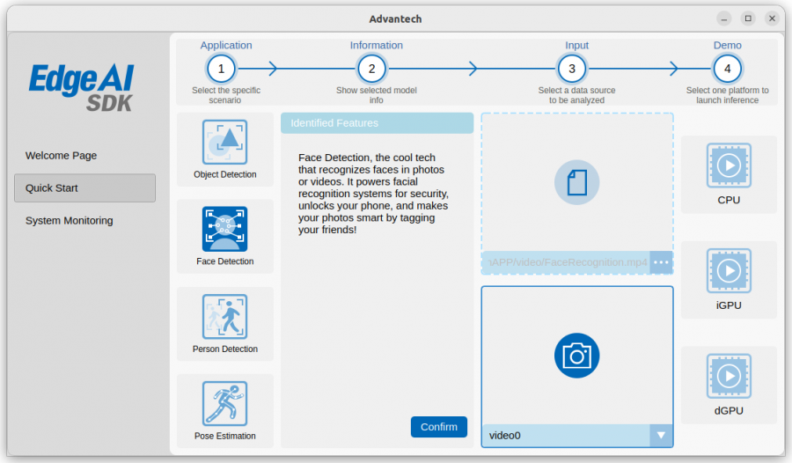Pick the Person Detection icon
The width and height of the screenshot is (792, 463).
point(224,316)
